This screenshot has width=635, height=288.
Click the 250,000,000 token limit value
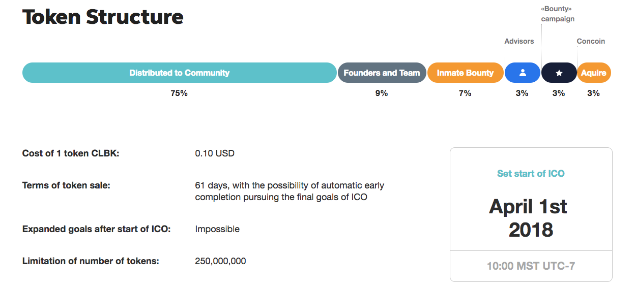click(220, 262)
